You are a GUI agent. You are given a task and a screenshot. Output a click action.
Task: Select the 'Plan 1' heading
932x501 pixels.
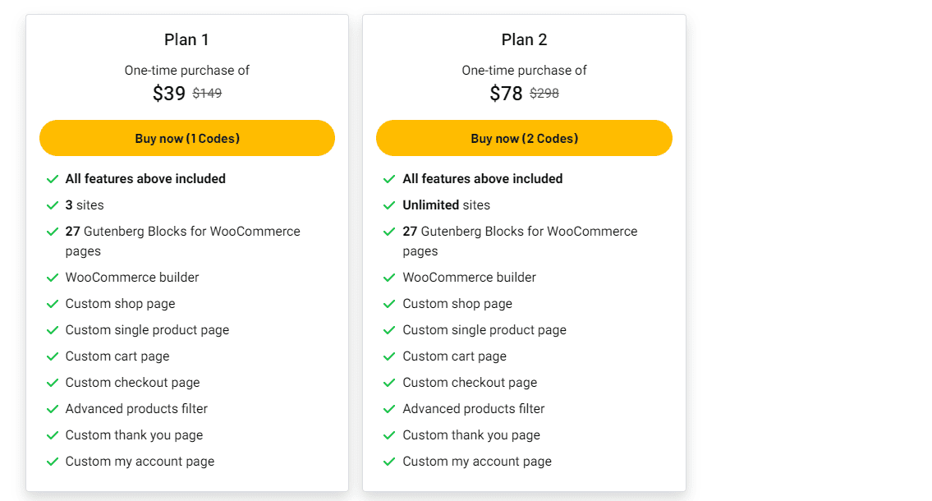[187, 39]
